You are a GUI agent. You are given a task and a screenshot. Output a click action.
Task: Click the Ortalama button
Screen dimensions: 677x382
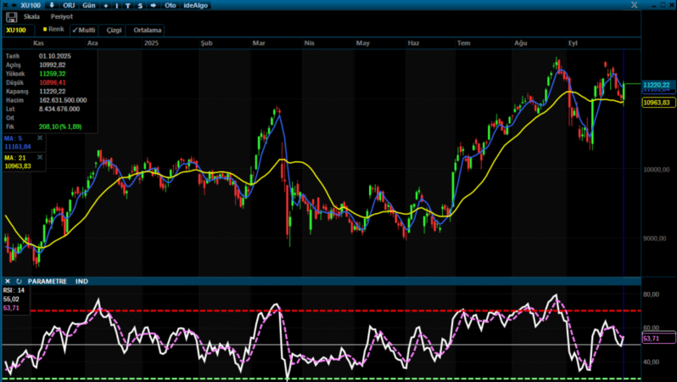[146, 30]
